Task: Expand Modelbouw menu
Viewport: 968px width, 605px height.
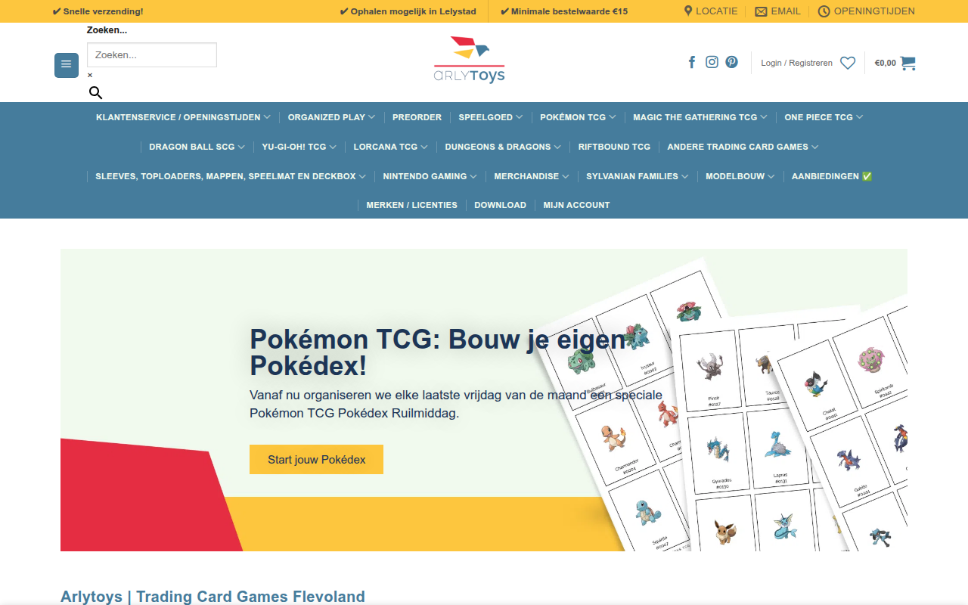Action: pos(740,176)
